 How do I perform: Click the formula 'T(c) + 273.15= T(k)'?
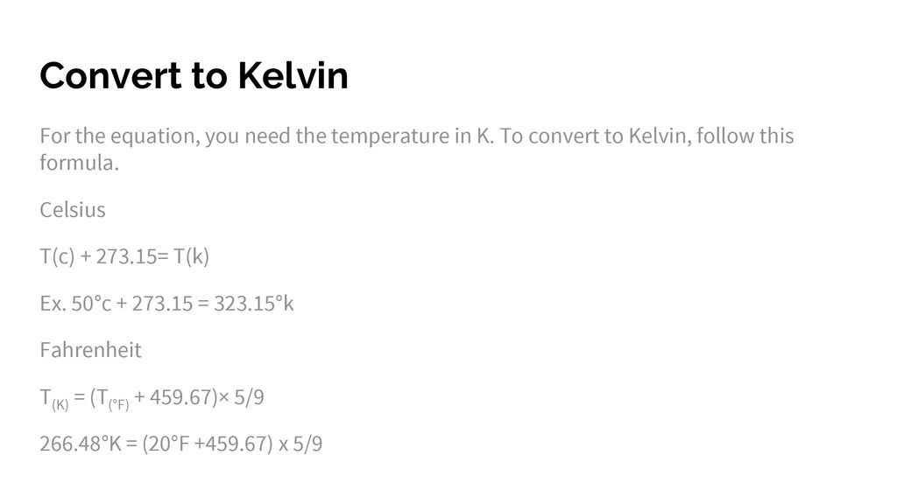124,256
